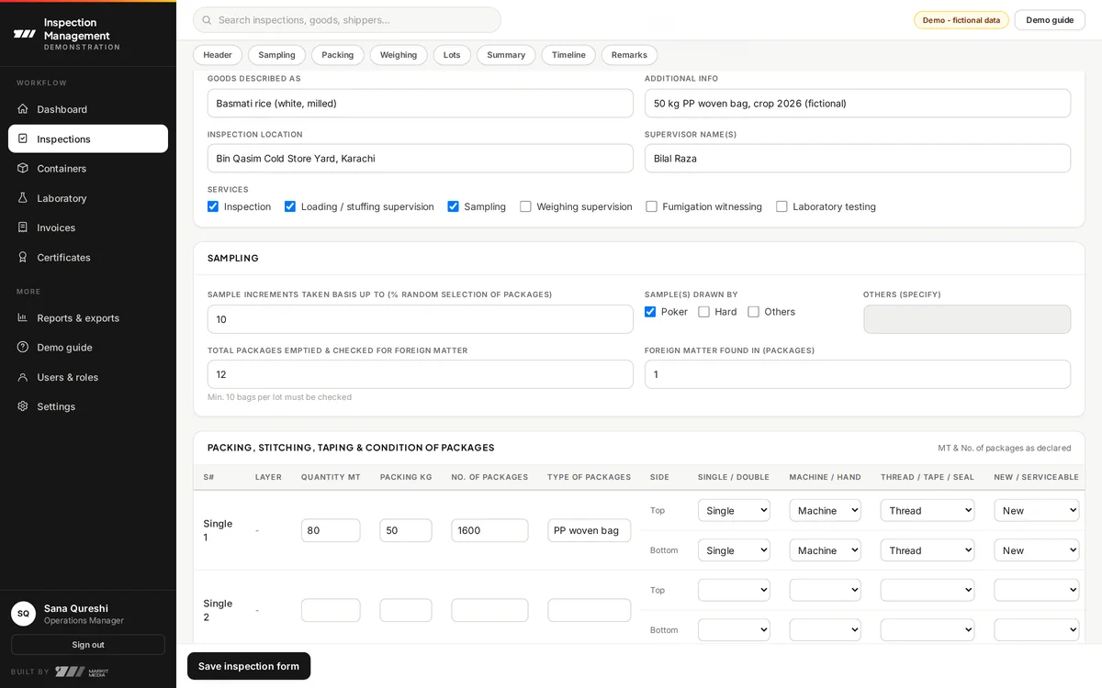The width and height of the screenshot is (1102, 688).
Task: Jump to the Sampling section tab
Action: 276,55
